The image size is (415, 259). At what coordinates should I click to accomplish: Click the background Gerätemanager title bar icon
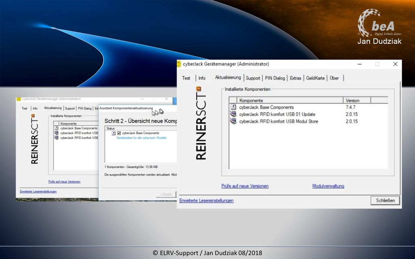(19, 99)
